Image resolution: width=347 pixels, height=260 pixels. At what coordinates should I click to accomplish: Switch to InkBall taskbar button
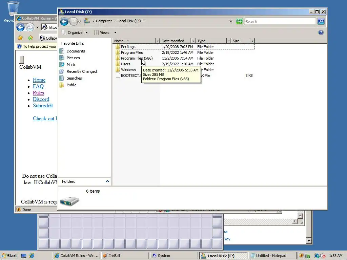[125, 256]
